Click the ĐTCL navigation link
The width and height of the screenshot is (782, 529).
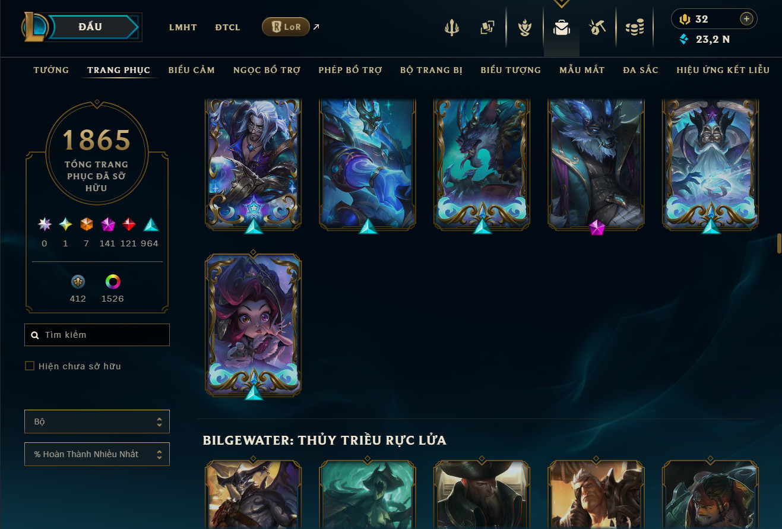pos(227,27)
